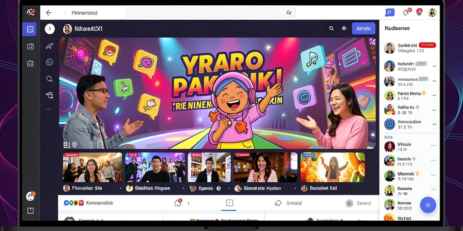
Task: Click the top search input field
Action: (211, 13)
